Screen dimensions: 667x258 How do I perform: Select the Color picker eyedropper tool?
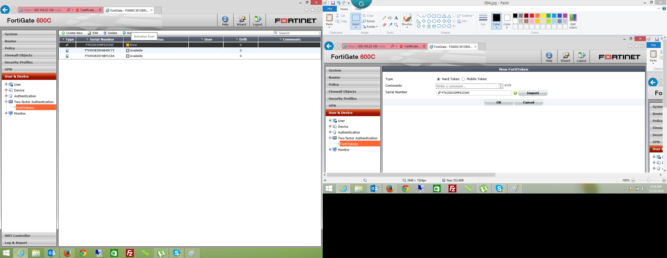(390, 25)
